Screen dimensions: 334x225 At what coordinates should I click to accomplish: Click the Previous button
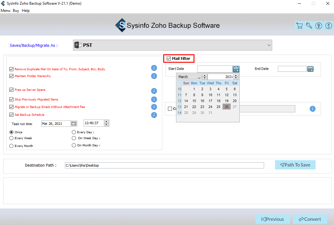click(x=273, y=219)
